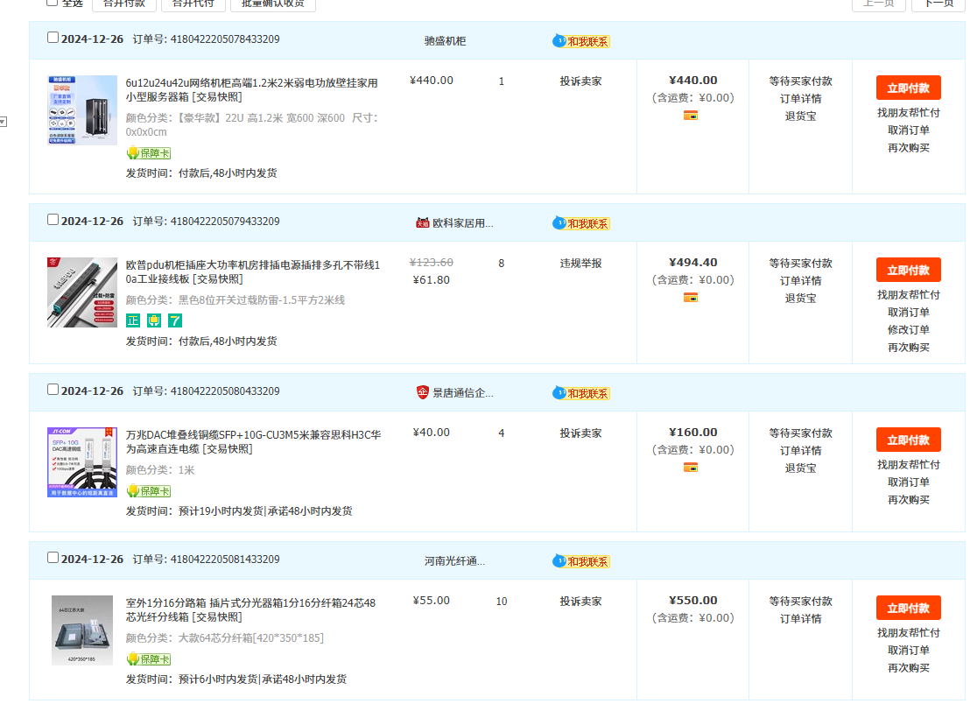The height and width of the screenshot is (704, 977).
Task: Click 违规举报 on the 欧普 PDU order
Action: (x=580, y=264)
